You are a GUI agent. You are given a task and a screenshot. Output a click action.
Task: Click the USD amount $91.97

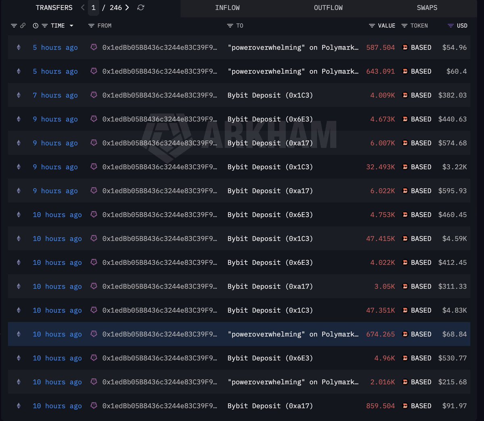pos(455,406)
